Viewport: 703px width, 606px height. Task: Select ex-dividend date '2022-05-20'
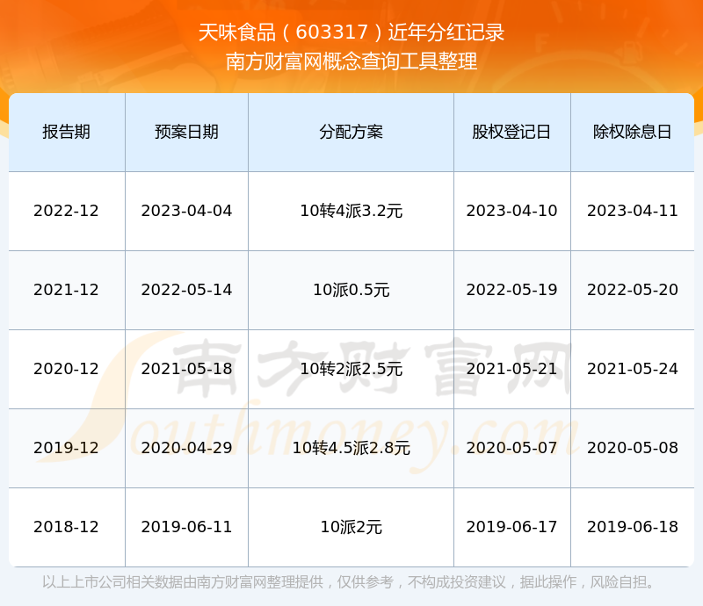pyautogui.click(x=632, y=290)
